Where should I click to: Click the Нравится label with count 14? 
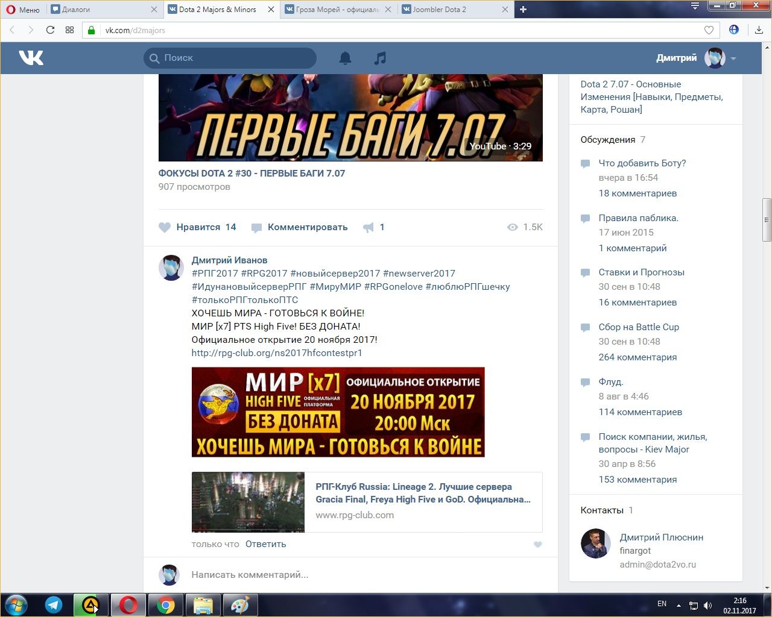[206, 227]
